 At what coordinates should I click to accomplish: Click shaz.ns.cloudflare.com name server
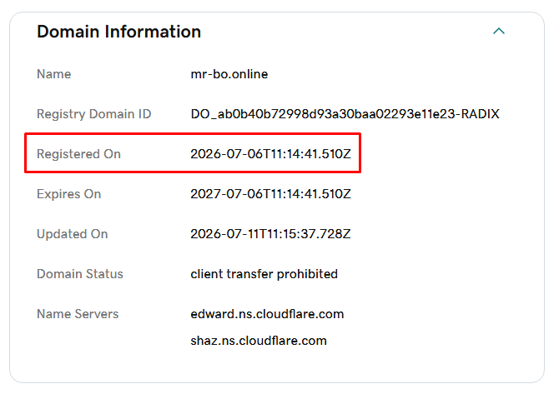coord(259,341)
